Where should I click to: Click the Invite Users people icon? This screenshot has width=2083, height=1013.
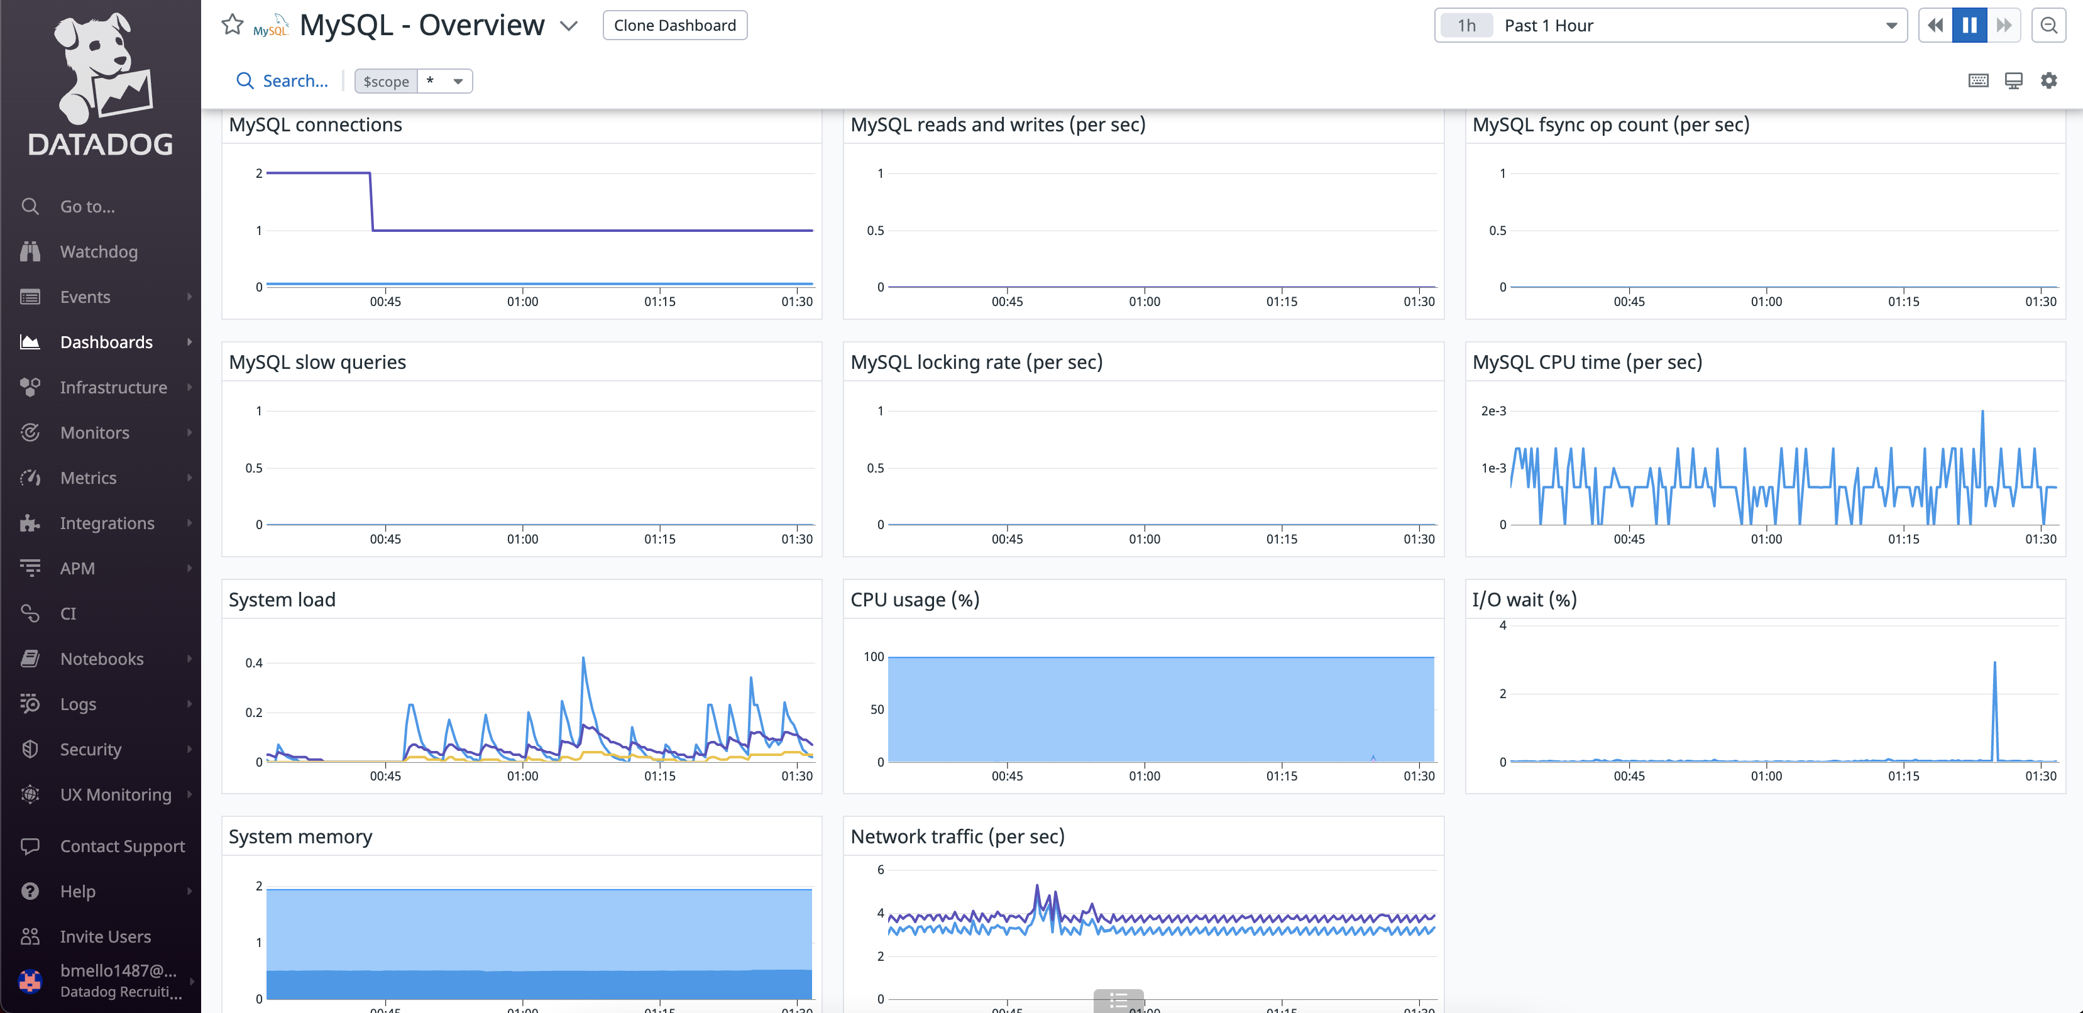[30, 937]
